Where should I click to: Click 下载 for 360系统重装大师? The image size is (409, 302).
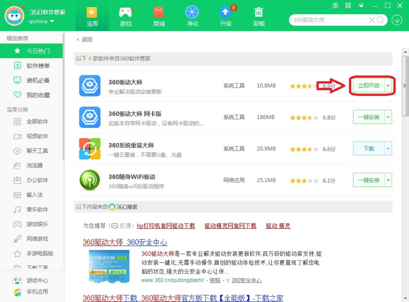point(368,149)
